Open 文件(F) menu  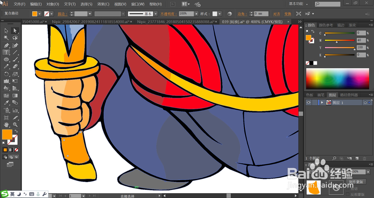pyautogui.click(x=19, y=4)
